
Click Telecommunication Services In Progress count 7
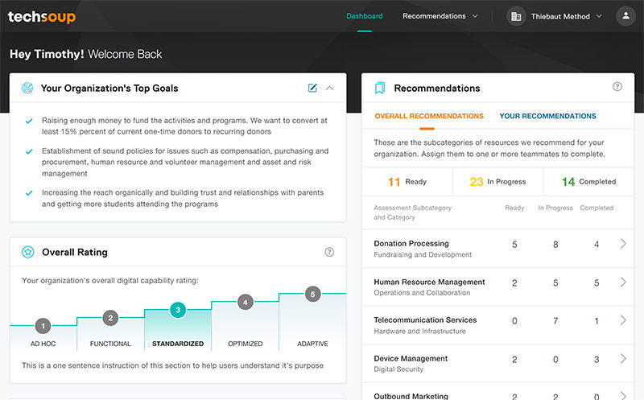tap(555, 321)
